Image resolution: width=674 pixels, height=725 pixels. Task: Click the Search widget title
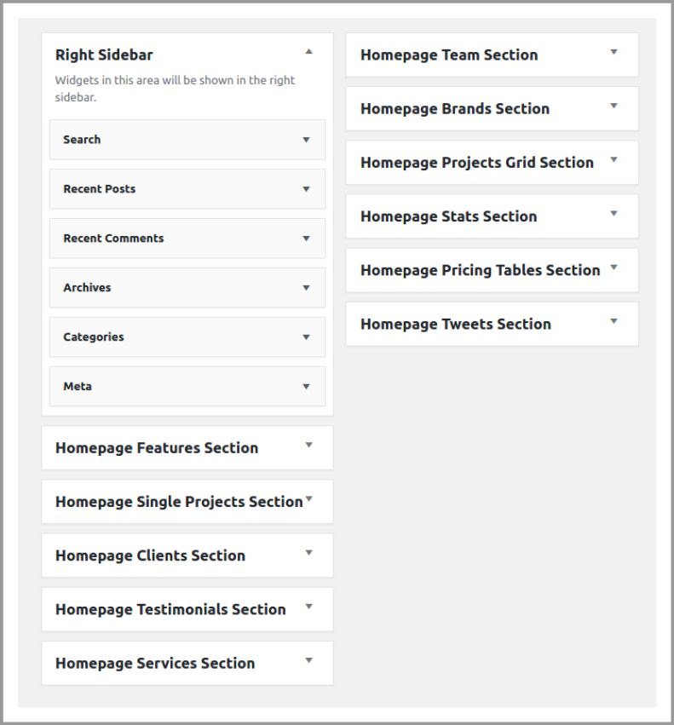pyautogui.click(x=82, y=140)
